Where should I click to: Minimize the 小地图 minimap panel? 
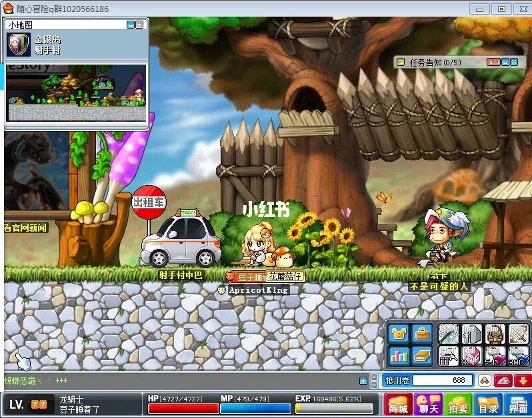(130, 25)
